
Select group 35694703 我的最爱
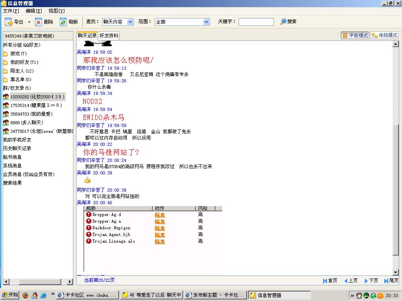28,114
